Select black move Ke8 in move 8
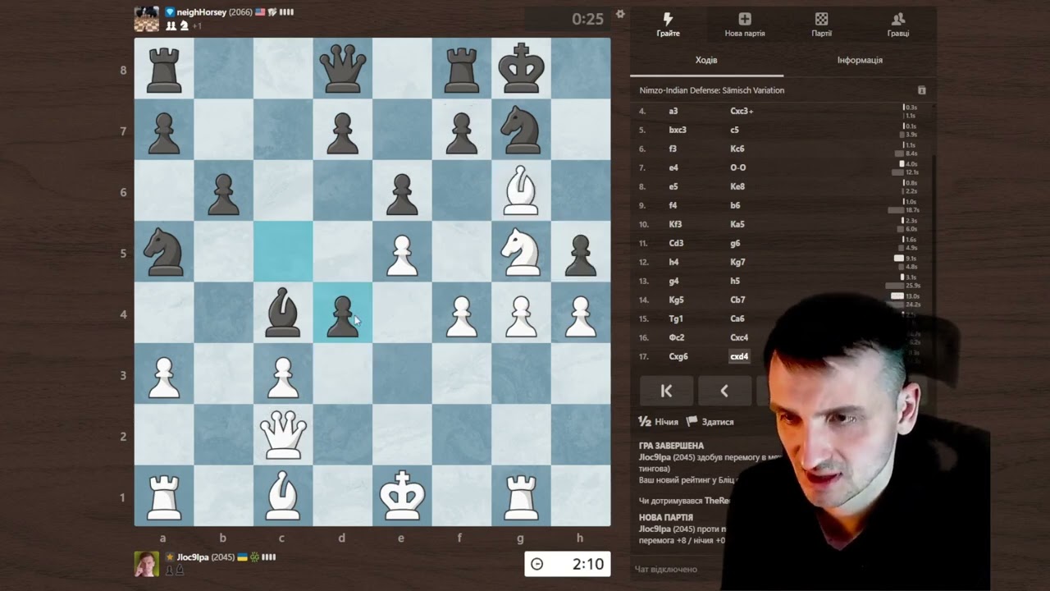The image size is (1050, 591). (737, 186)
